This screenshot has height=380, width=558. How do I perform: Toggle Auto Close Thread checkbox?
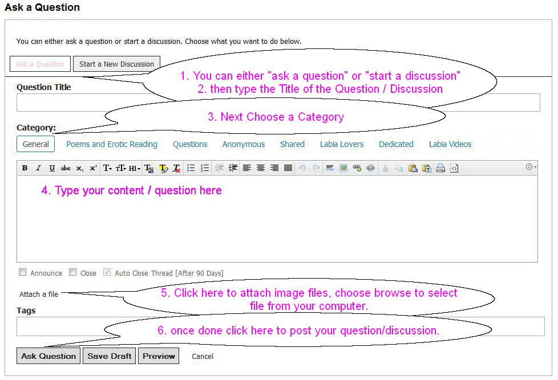pyautogui.click(x=107, y=272)
